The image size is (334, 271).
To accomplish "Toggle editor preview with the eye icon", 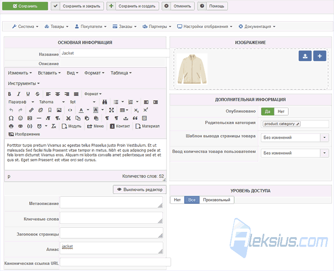I will click(20, 126).
